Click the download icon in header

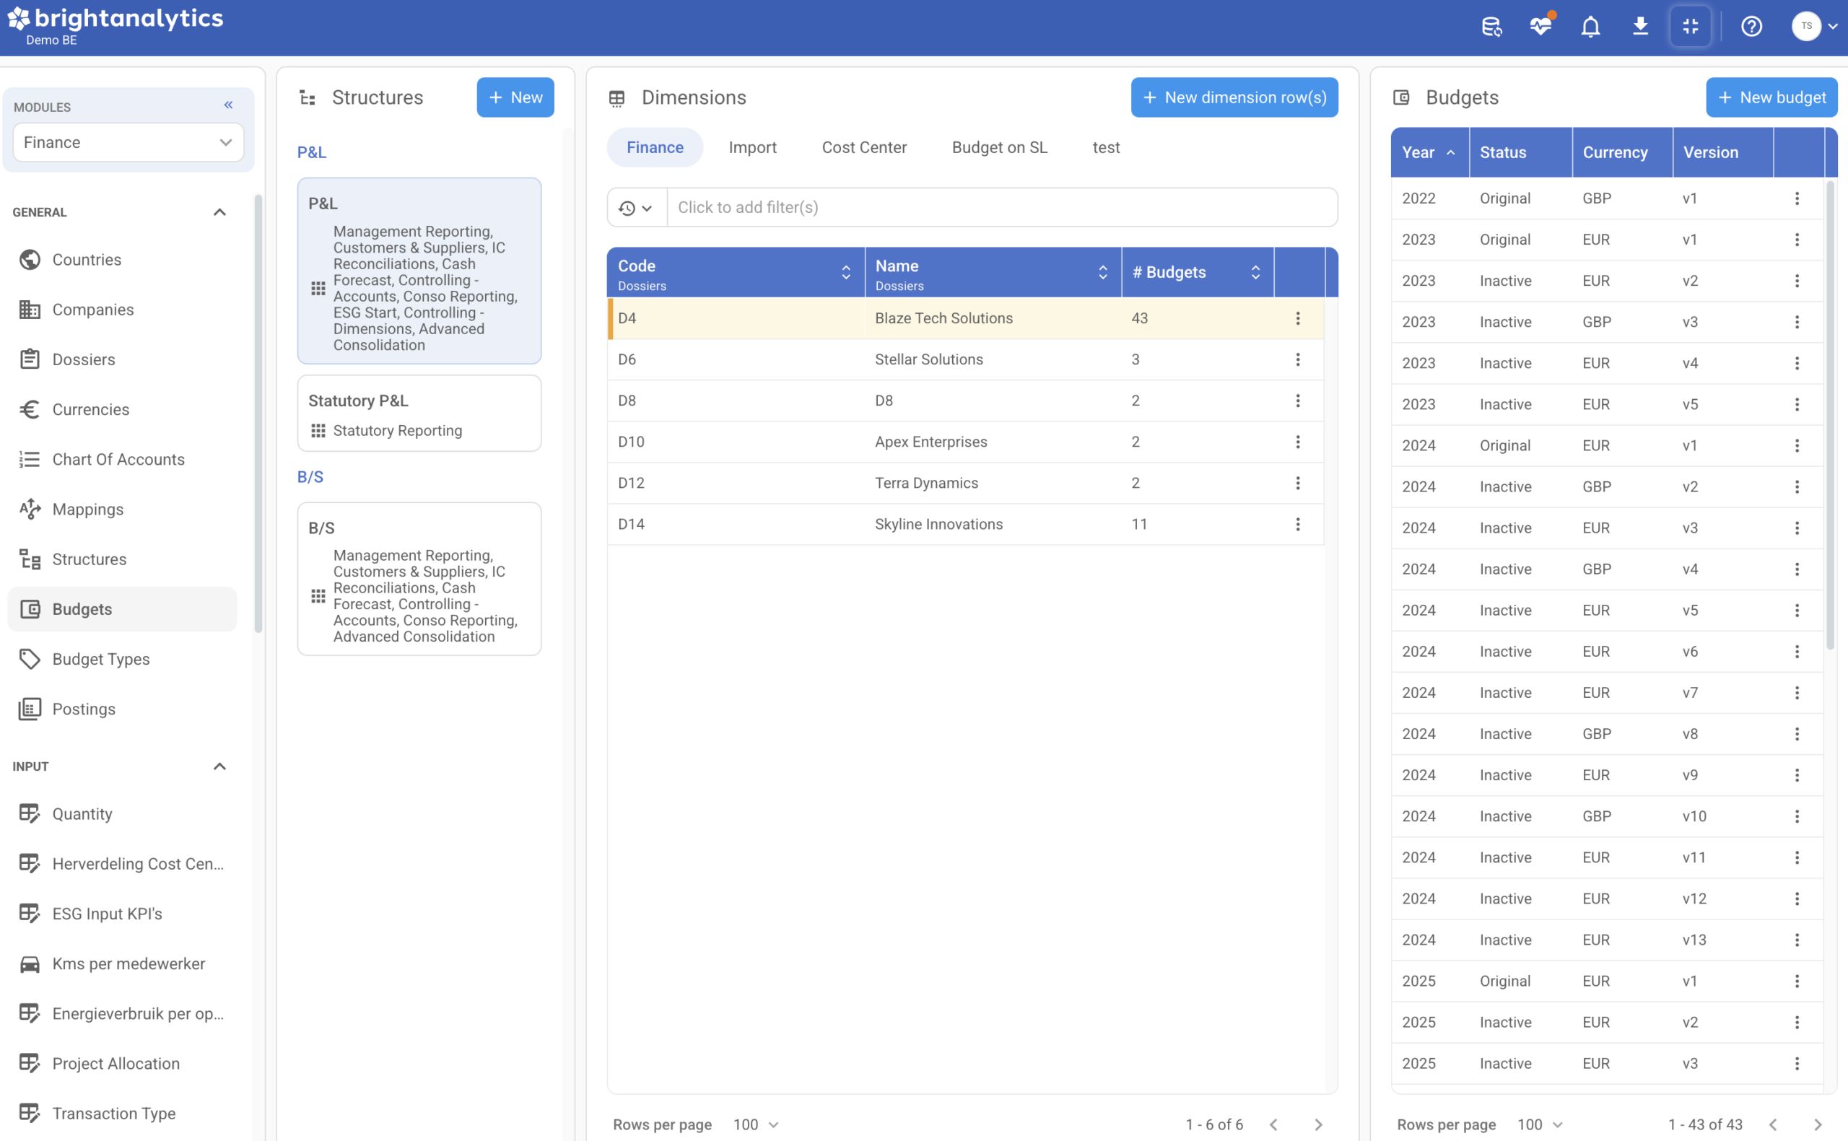coord(1639,27)
